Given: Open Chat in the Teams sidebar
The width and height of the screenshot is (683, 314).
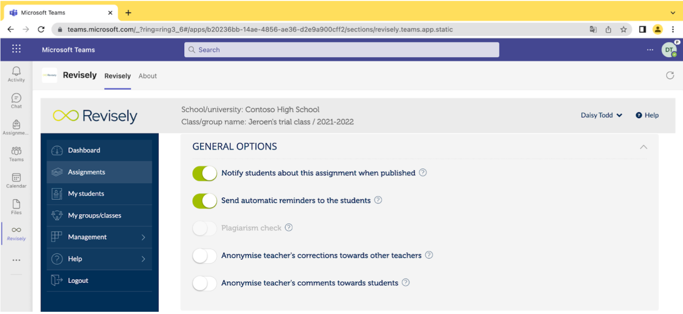Looking at the screenshot, I should tap(16, 100).
